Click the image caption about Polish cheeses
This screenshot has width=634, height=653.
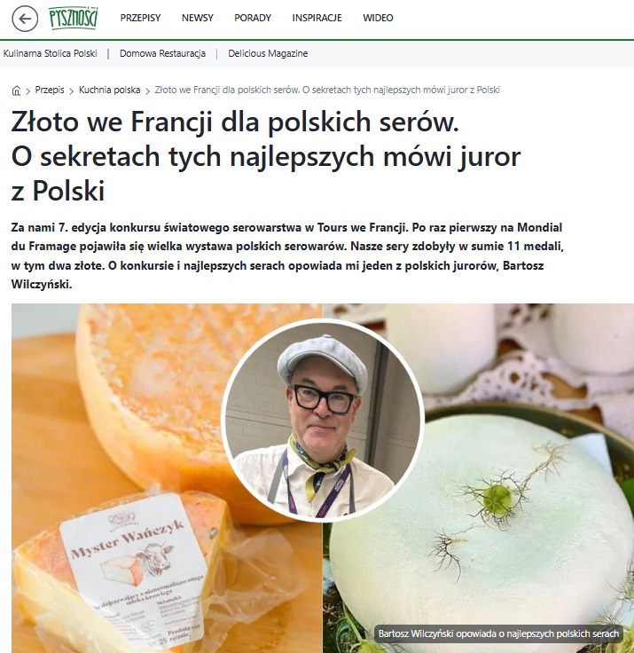(x=498, y=633)
